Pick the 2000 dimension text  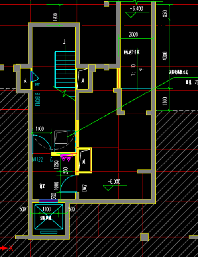133,35
